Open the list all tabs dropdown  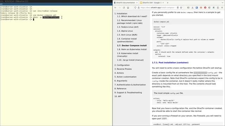pos(223,3)
